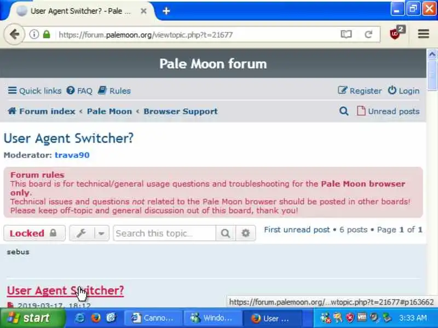Click the Login link
Viewport: 438px width, 328px height.
[x=404, y=91]
